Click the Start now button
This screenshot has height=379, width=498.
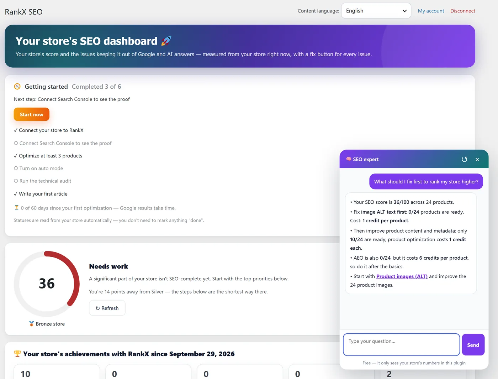tap(31, 114)
